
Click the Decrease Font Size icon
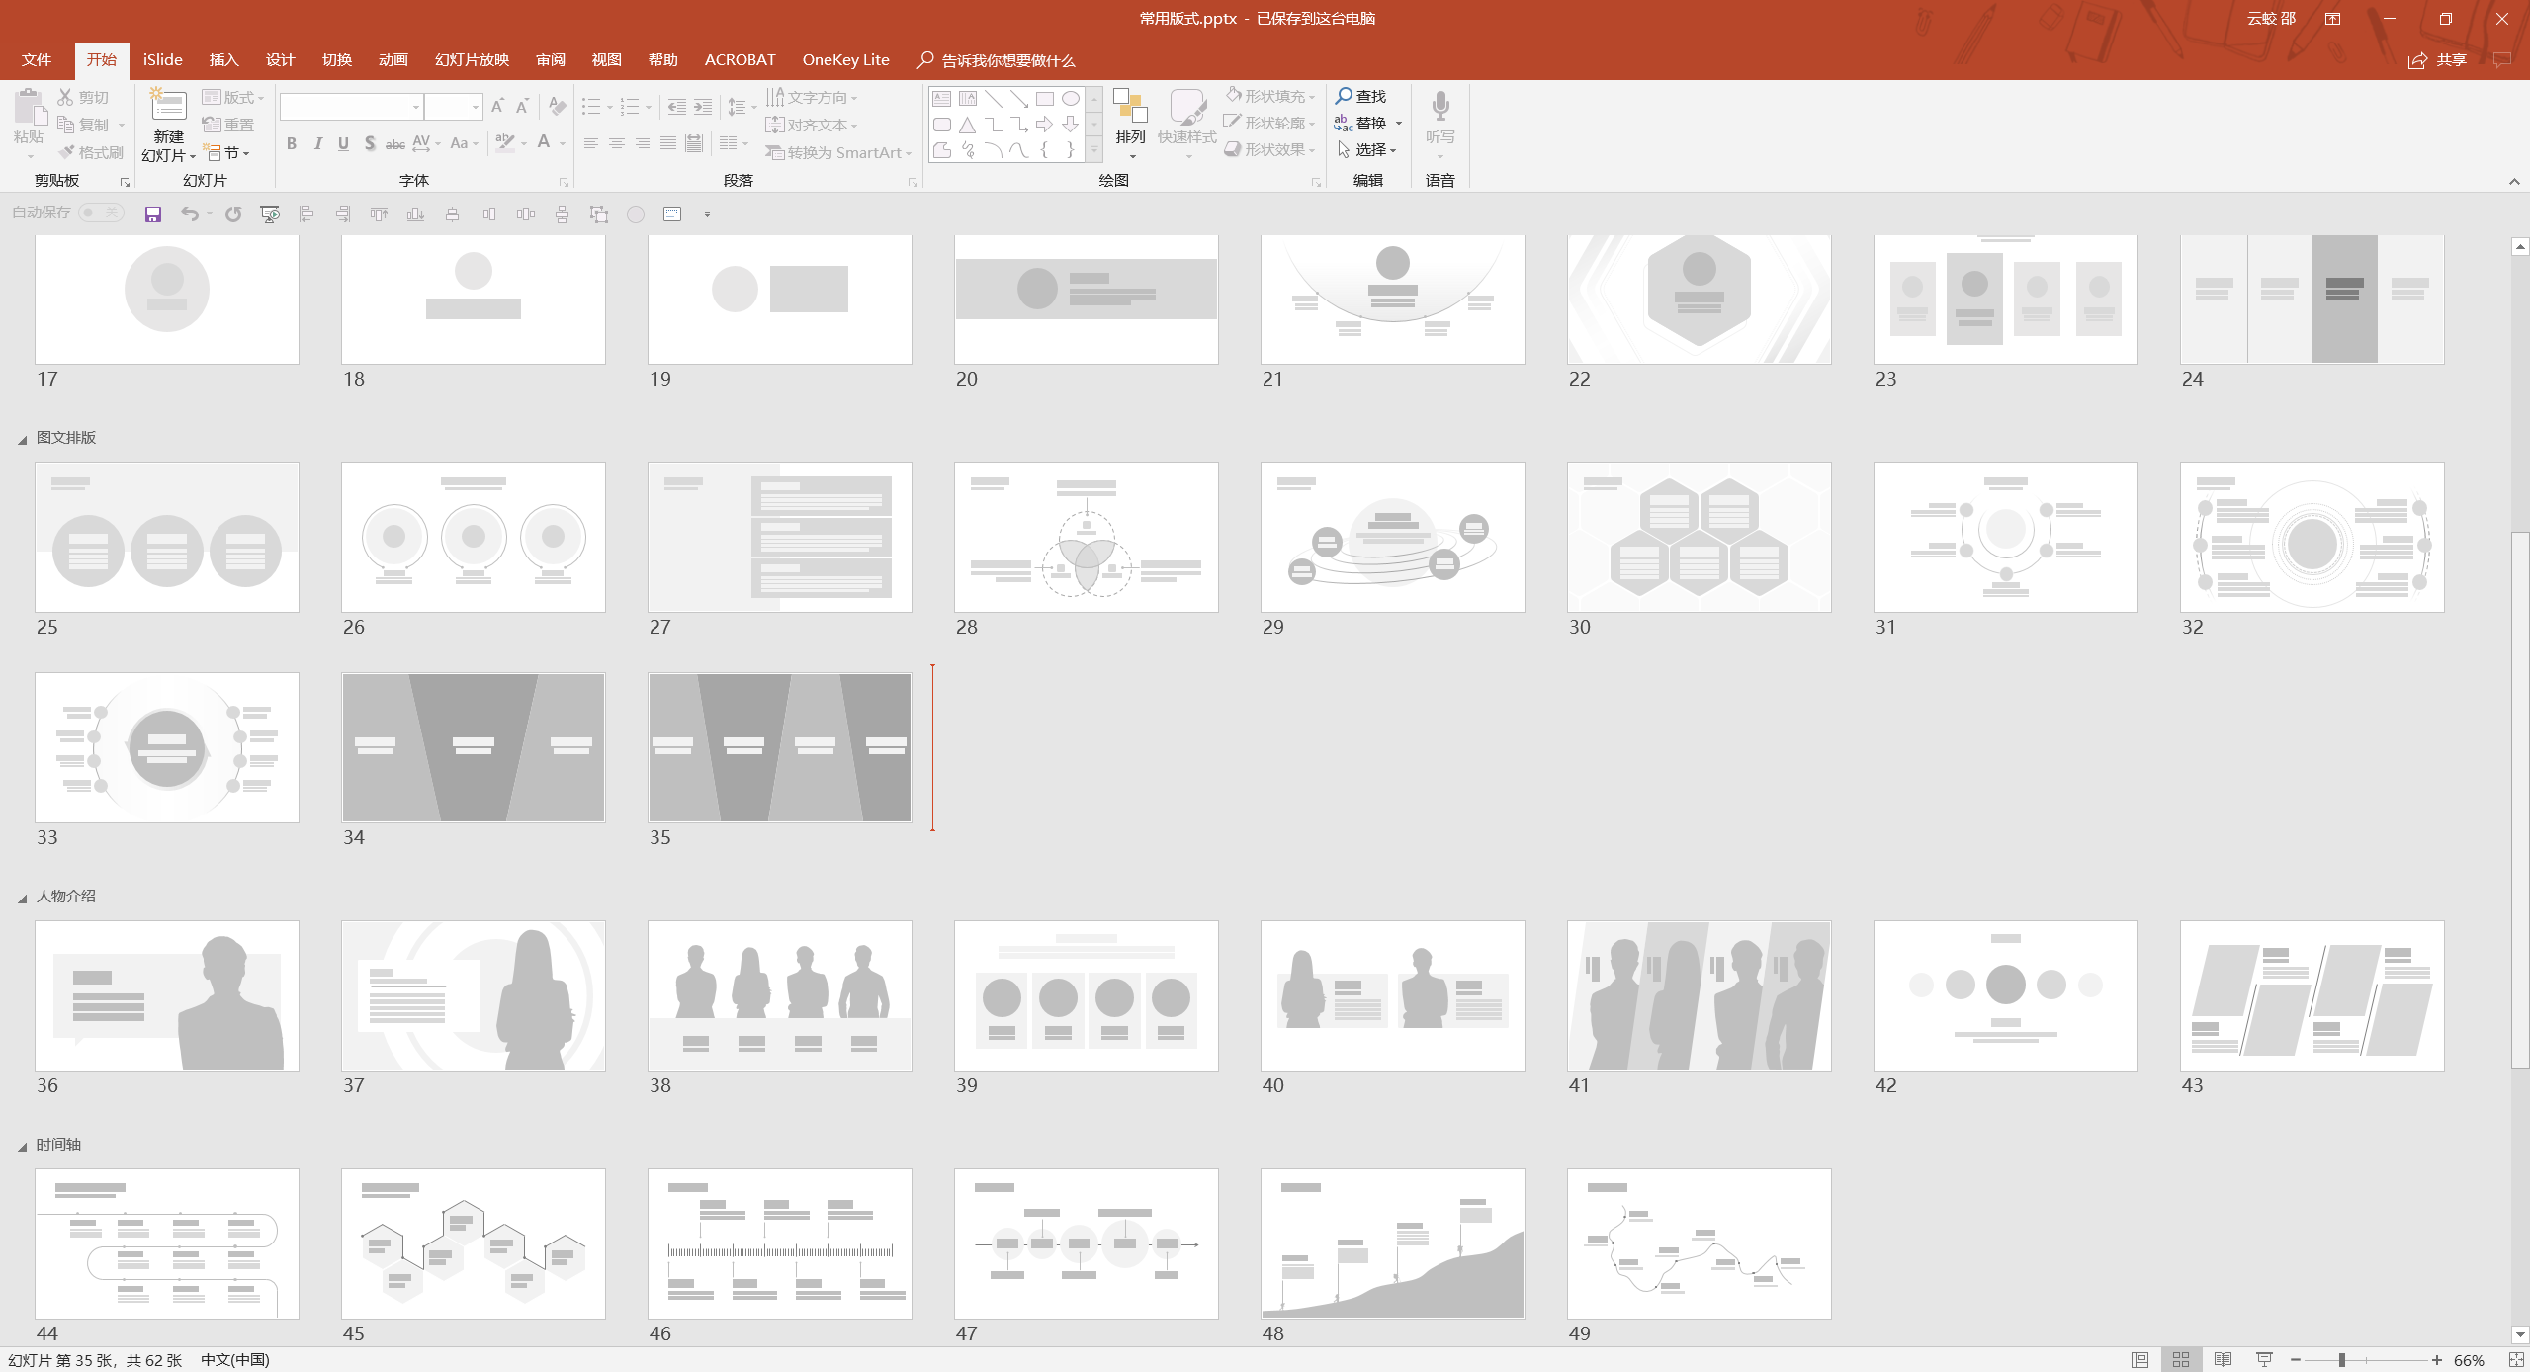522,106
